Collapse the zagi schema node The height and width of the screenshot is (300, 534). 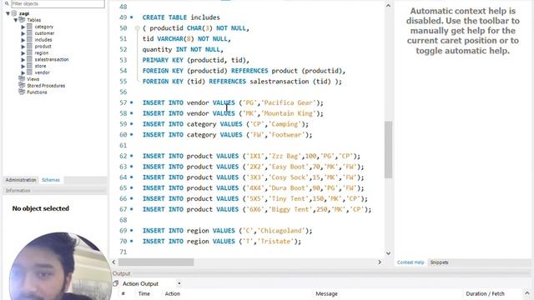[8, 13]
